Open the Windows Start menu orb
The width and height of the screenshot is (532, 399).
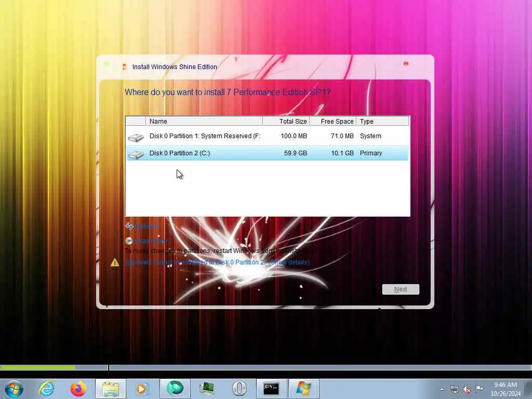click(14, 389)
